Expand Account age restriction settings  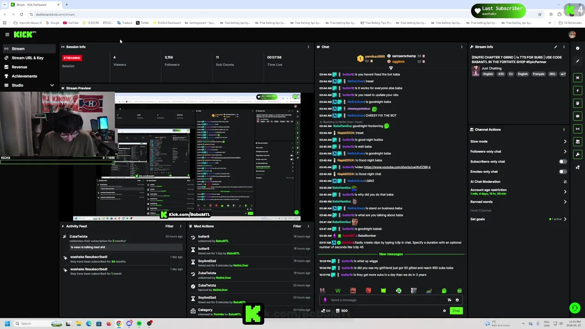565,192
